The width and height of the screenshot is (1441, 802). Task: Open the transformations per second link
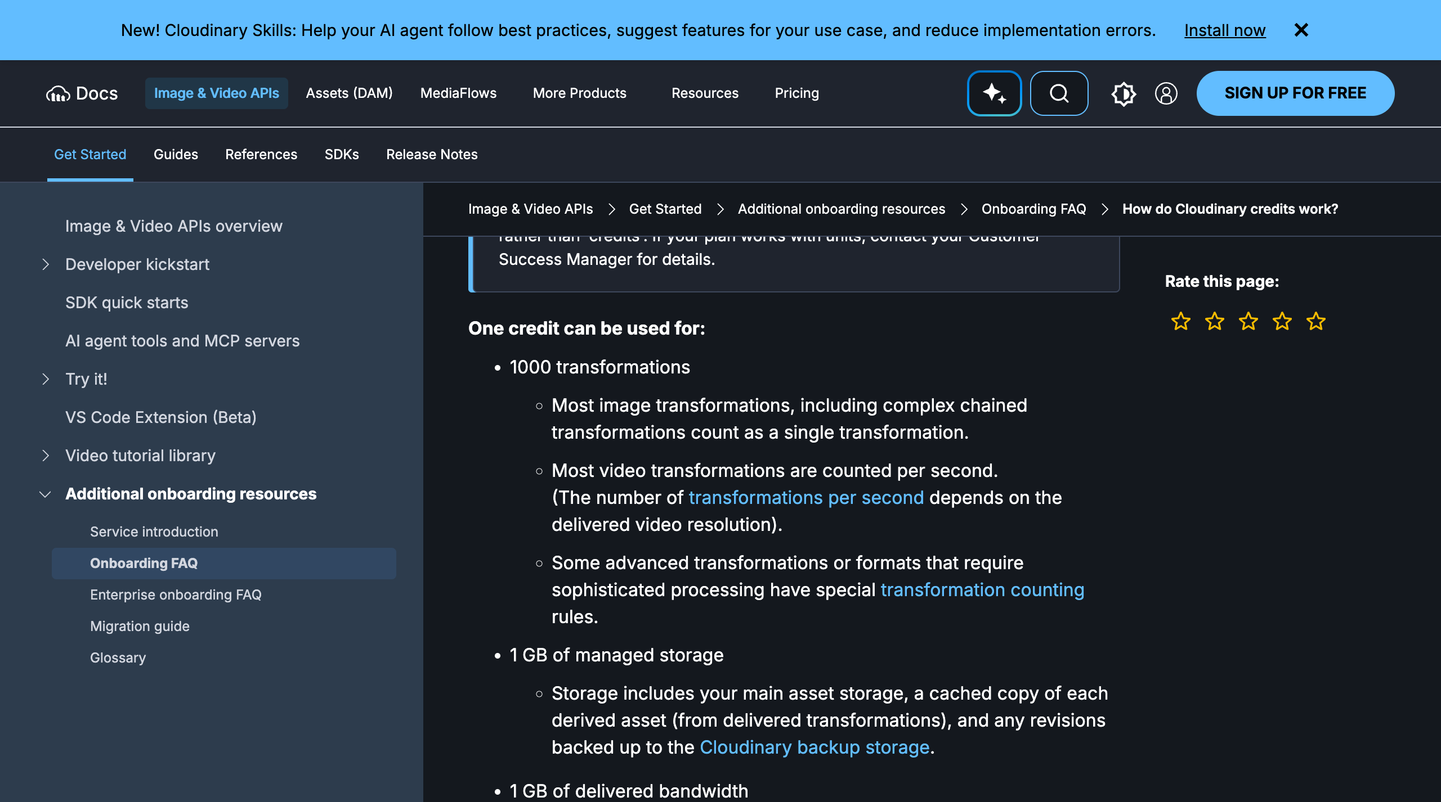click(x=806, y=498)
